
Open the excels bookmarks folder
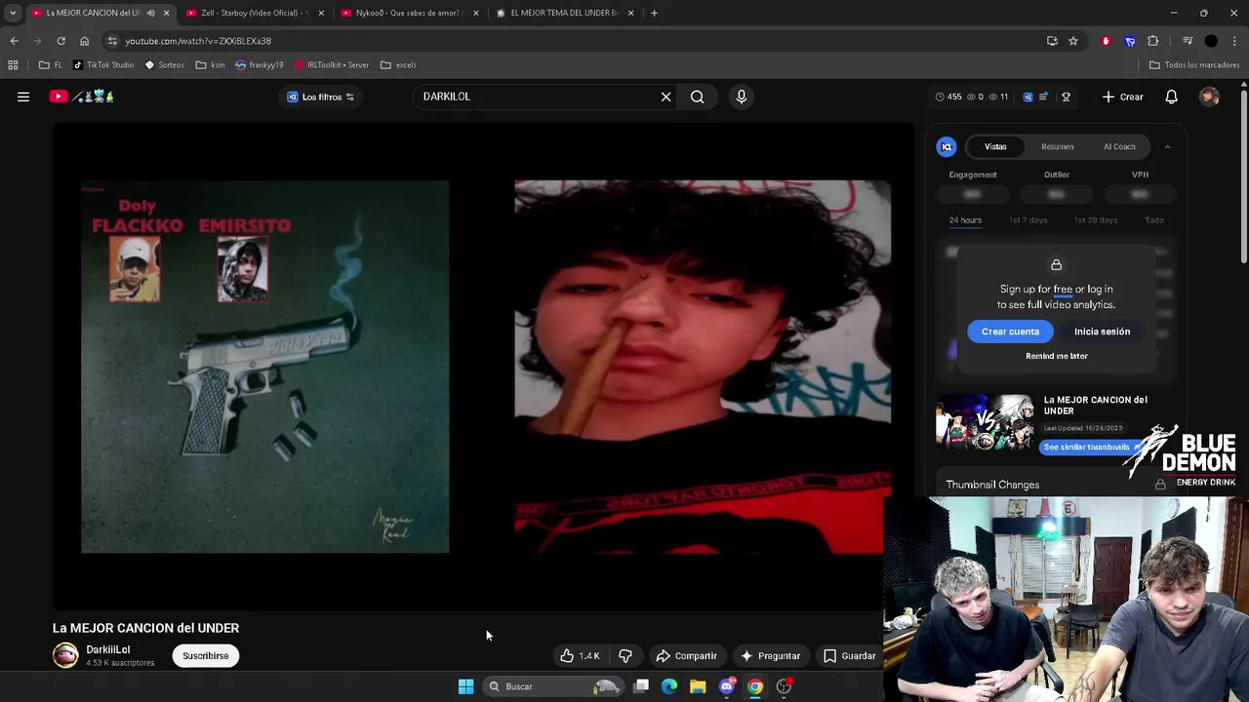click(x=398, y=65)
